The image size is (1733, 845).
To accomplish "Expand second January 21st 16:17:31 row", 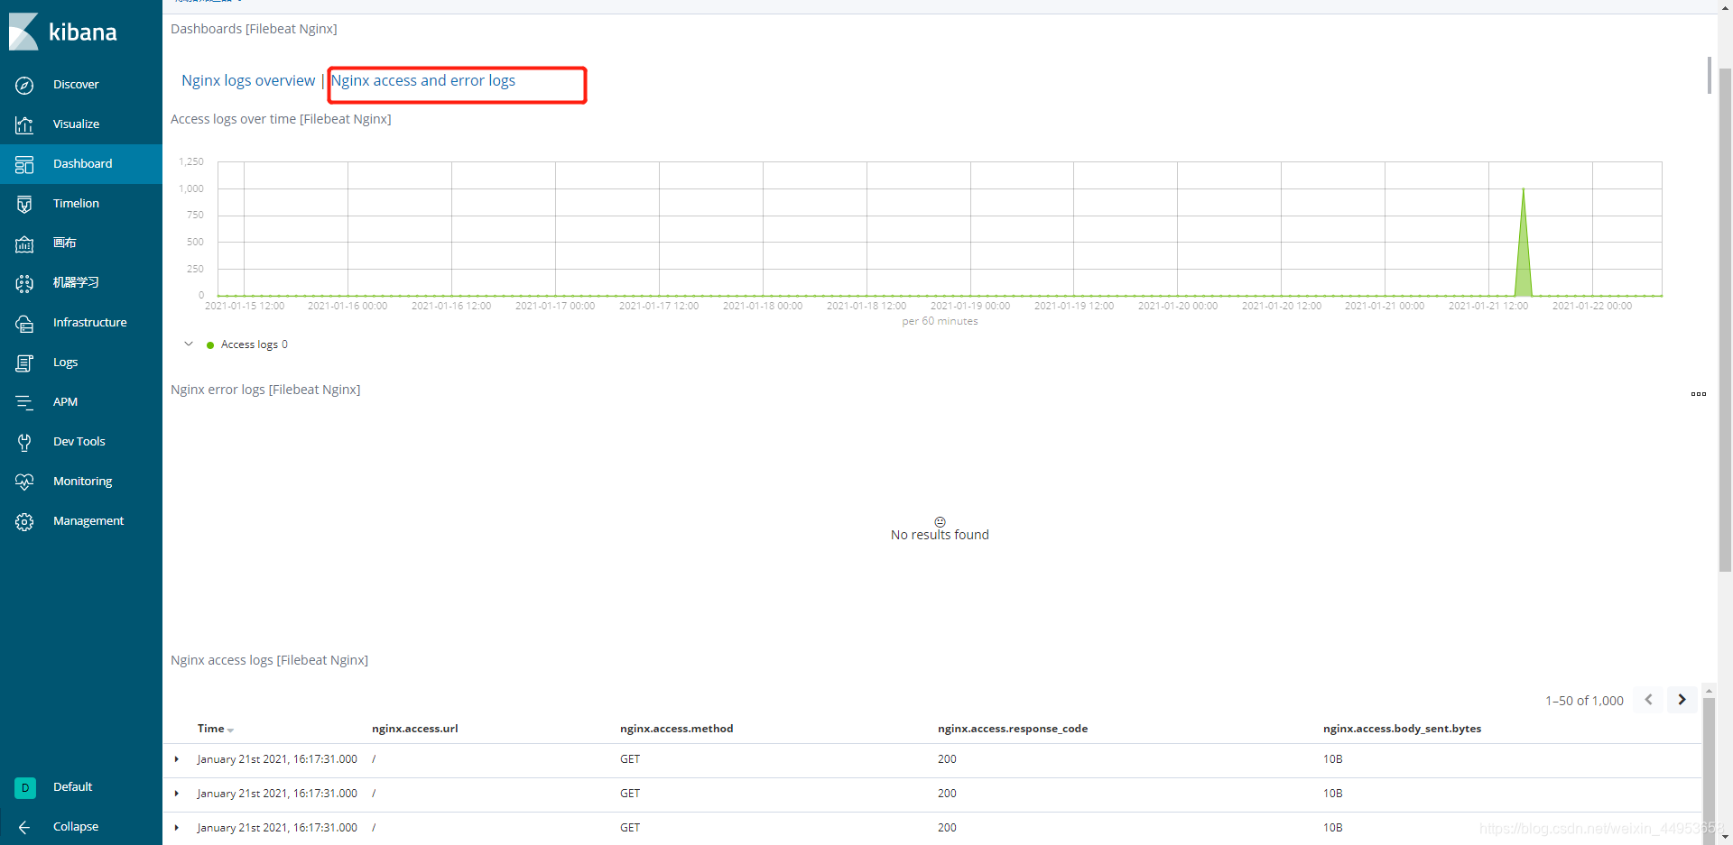I will point(177,794).
